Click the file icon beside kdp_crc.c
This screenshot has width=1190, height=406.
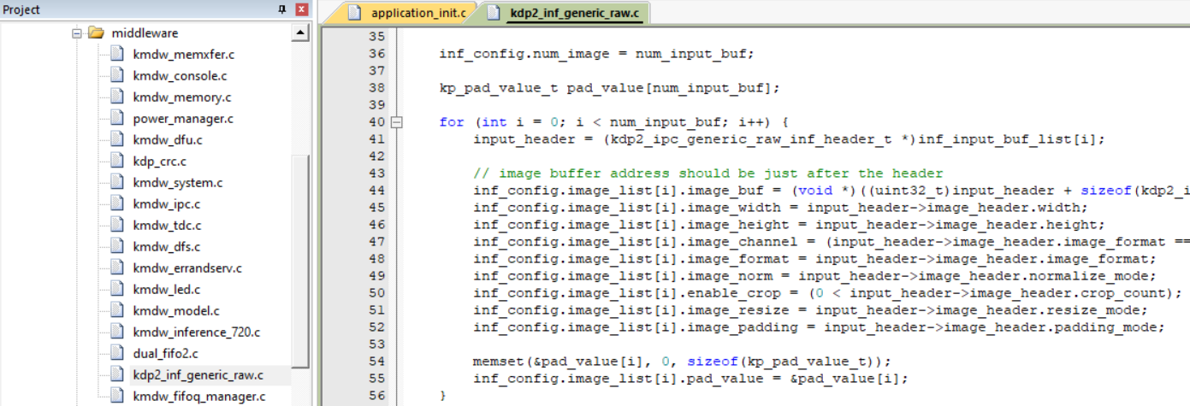pyautogui.click(x=117, y=162)
